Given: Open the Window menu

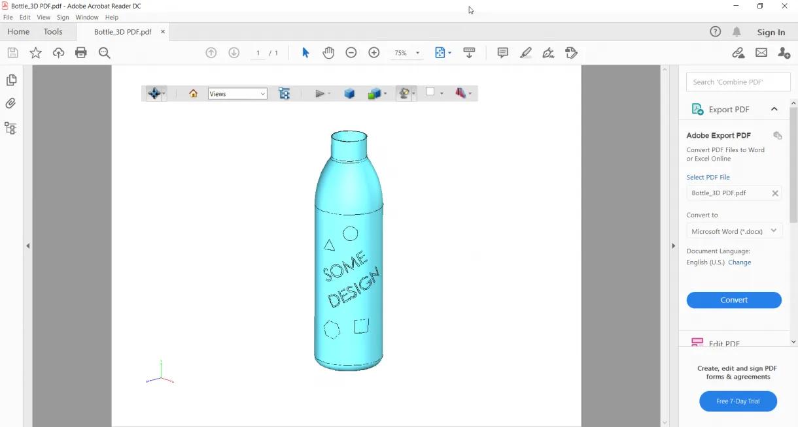Looking at the screenshot, I should click(86, 18).
